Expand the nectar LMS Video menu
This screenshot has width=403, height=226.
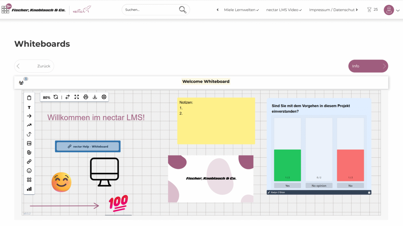coord(284,10)
